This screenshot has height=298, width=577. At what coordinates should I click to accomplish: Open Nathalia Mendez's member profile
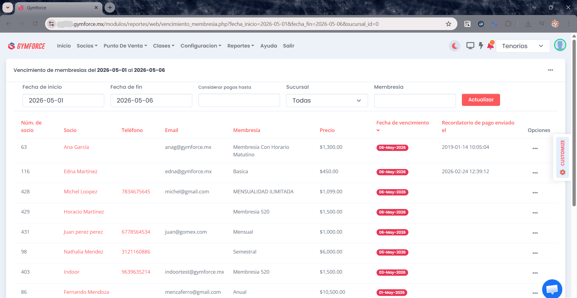tap(84, 252)
